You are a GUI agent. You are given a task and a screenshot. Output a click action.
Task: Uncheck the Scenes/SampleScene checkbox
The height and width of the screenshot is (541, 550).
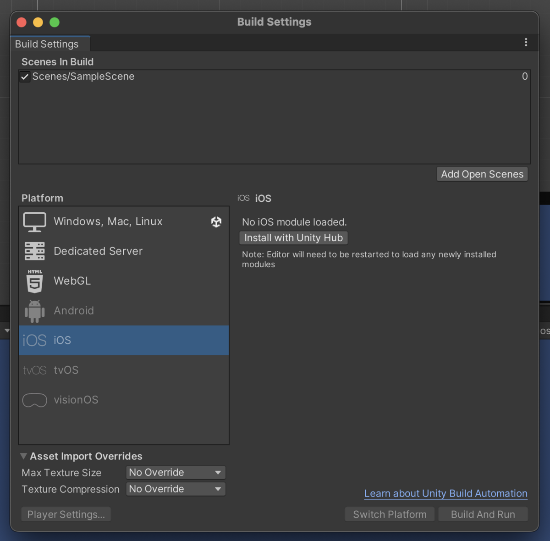pyautogui.click(x=25, y=77)
